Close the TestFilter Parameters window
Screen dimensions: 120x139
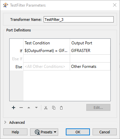115,5
